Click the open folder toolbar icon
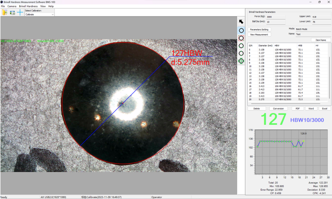Viewport: 332px width, 199px height. point(5,12)
